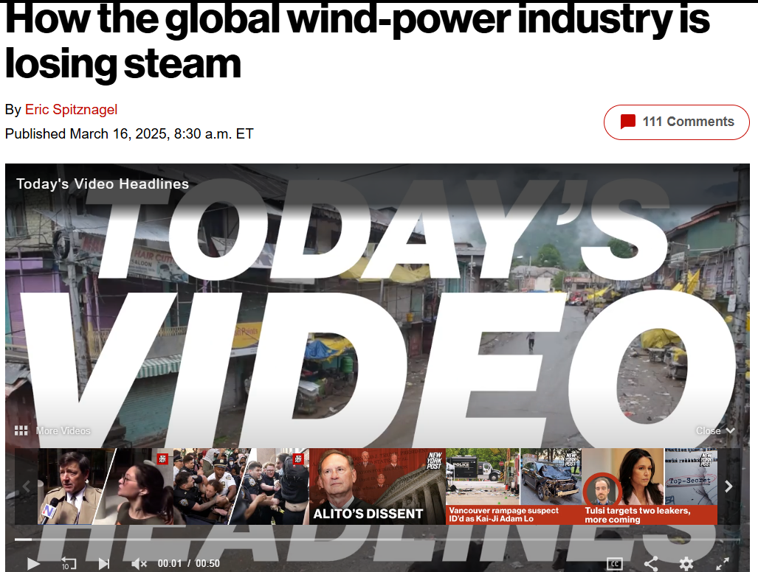Image resolution: width=758 pixels, height=572 pixels.
Task: Open author Eric Spitznagel's page
Action: click(x=71, y=110)
